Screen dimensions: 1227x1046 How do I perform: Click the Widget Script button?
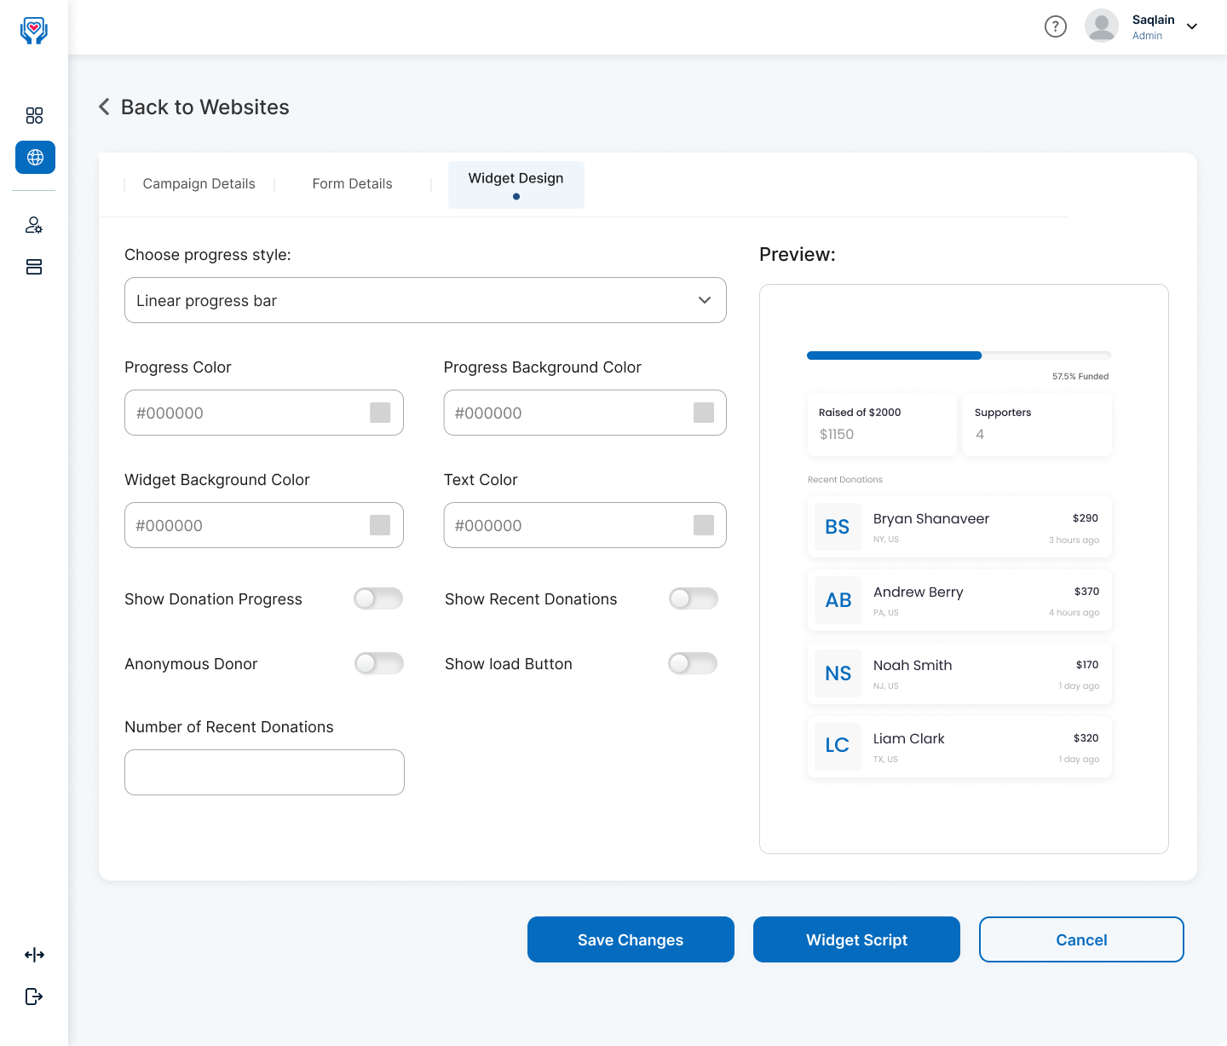856,939
